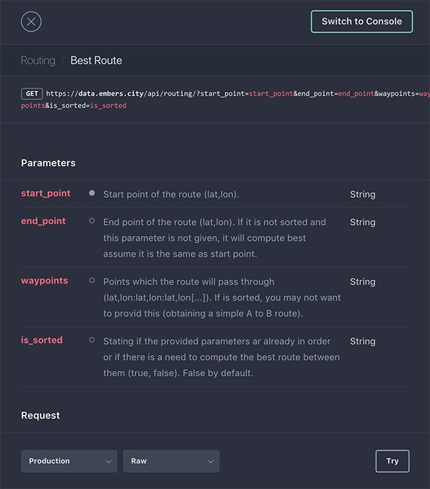Viewport: 430px width, 489px height.
Task: Select the is_sorted parameter name
Action: coord(42,340)
